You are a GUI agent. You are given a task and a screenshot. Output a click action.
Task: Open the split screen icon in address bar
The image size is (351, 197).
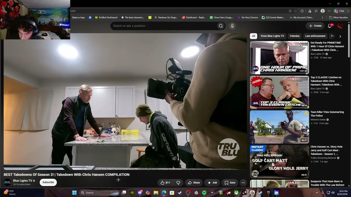coord(290,11)
